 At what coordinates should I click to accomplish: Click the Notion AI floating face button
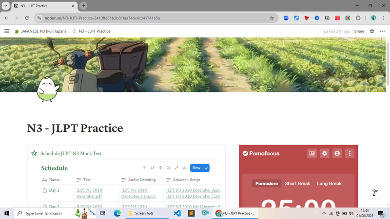click(375, 193)
